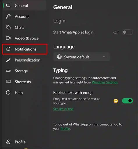Viewport: 138px width, 149px height.
Task: Click See list of text link
Action: pos(63,109)
